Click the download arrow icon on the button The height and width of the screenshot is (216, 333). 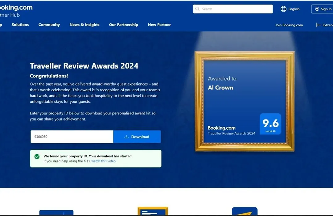click(x=126, y=137)
